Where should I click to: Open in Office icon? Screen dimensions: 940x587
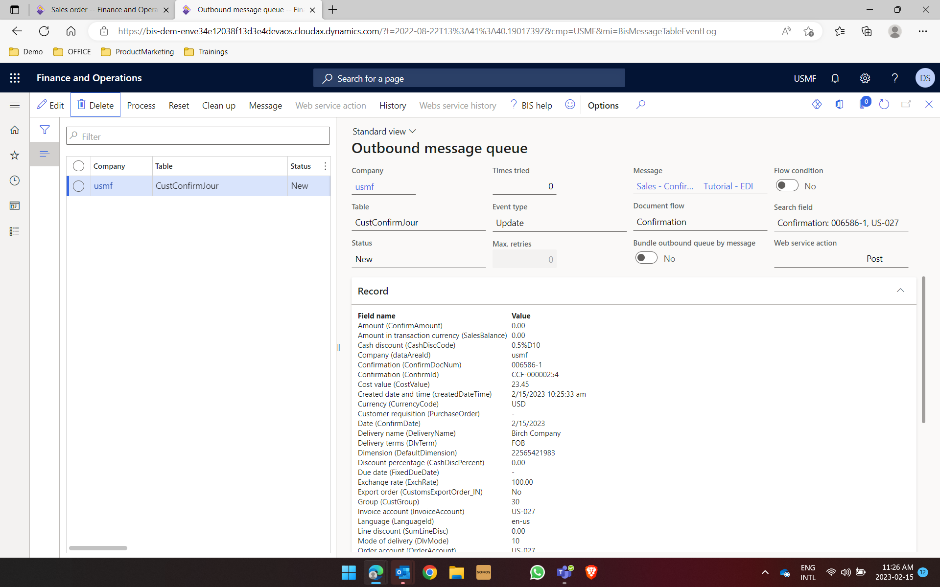tap(839, 105)
